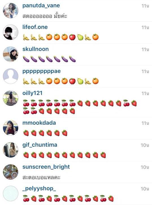Open the panutda_vane username link

click(41, 6)
